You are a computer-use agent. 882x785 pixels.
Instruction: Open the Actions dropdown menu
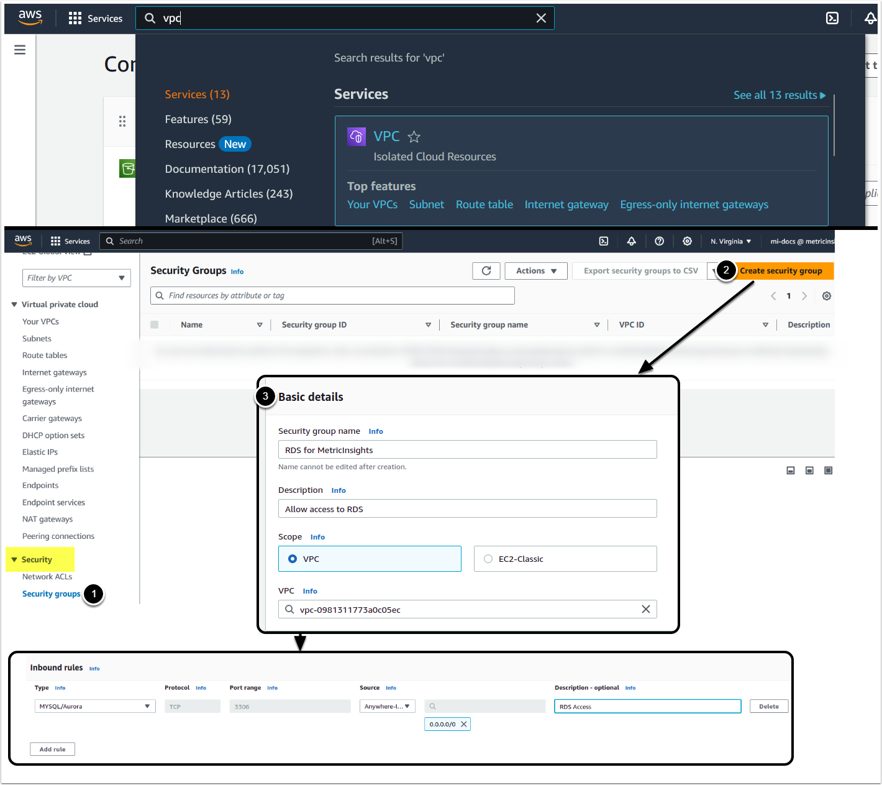coord(536,271)
